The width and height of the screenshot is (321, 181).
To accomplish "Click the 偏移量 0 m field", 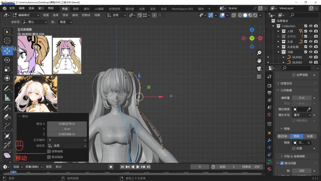I will [302, 98].
